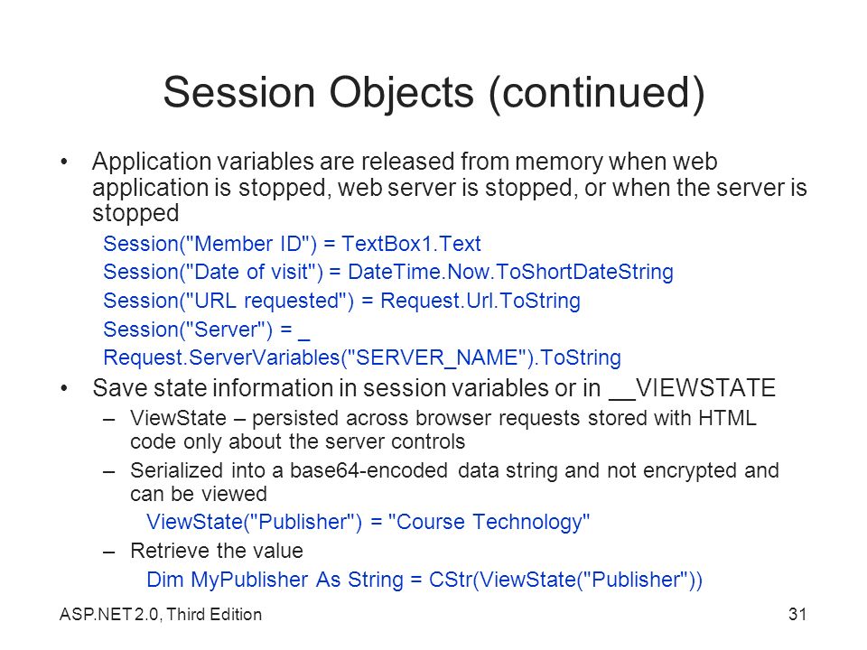The width and height of the screenshot is (867, 650).
Task: Click the slide title Session Objects (continued)
Action: point(433,92)
